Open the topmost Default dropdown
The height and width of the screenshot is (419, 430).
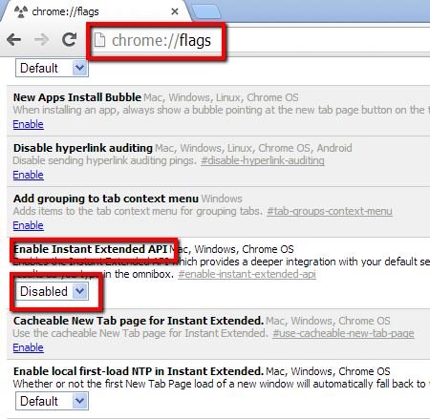click(52, 68)
